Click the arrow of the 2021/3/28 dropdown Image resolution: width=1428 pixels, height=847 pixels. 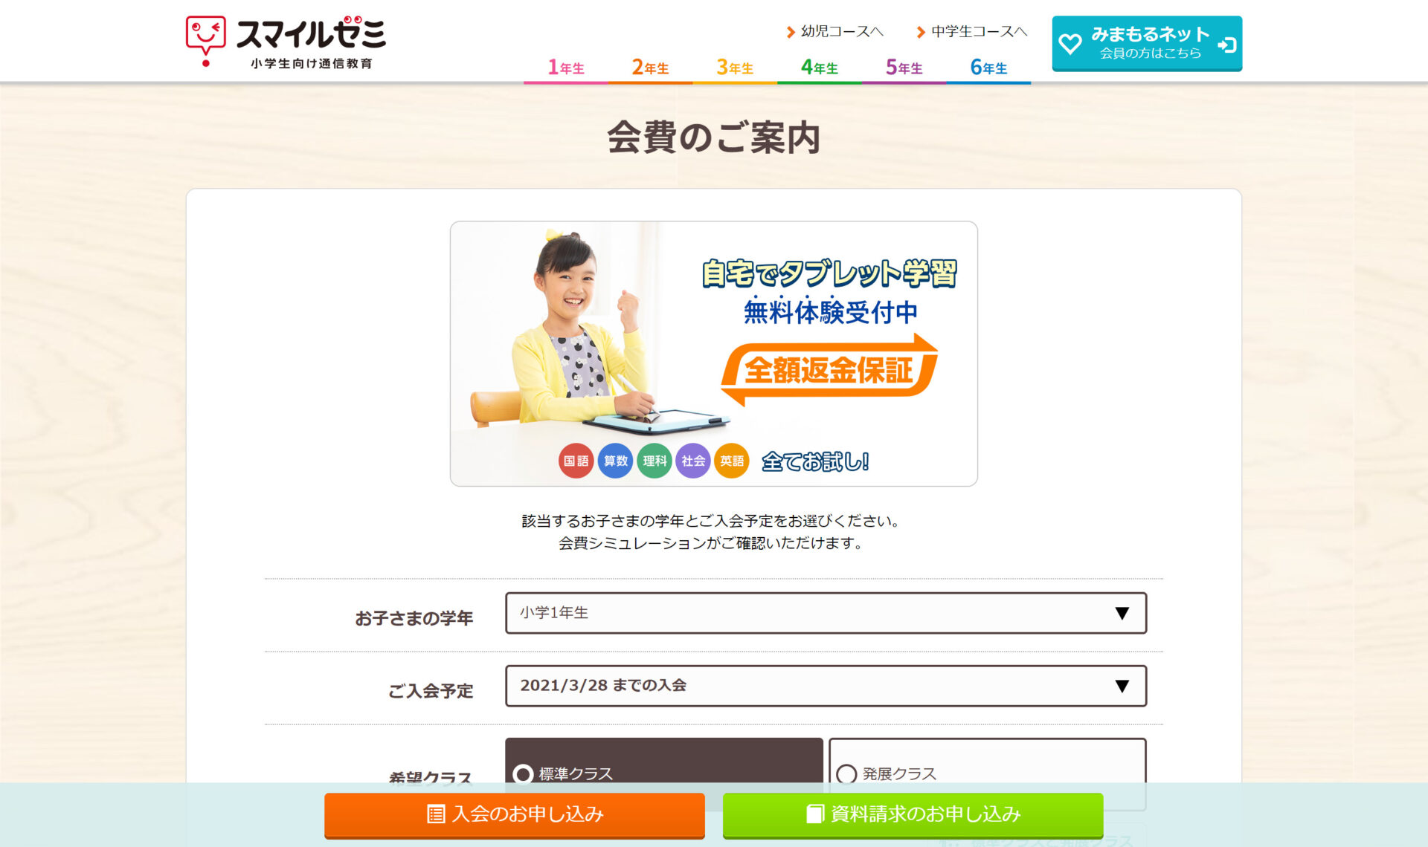pyautogui.click(x=1122, y=686)
